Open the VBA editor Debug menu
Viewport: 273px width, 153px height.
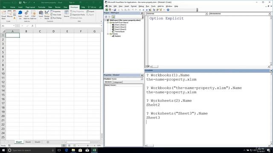(141, 6)
